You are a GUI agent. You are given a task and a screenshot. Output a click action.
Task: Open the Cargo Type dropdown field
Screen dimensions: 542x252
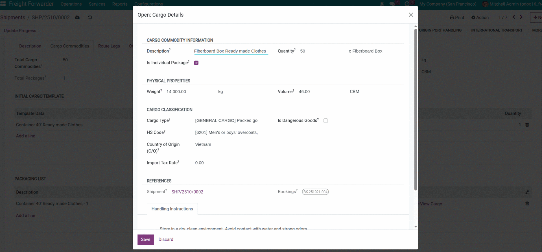[x=227, y=121]
